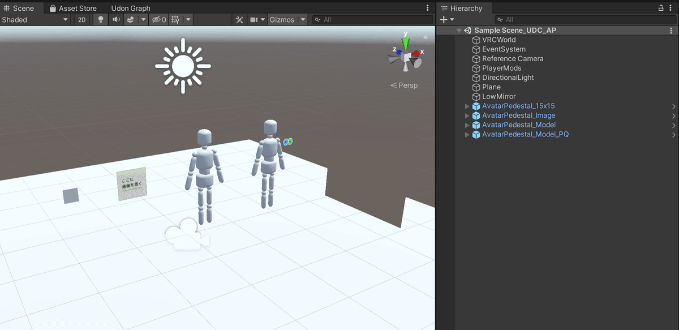The image size is (679, 330).
Task: Collapse Sample Scene_UDC_AP scene foldout
Action: pos(459,31)
